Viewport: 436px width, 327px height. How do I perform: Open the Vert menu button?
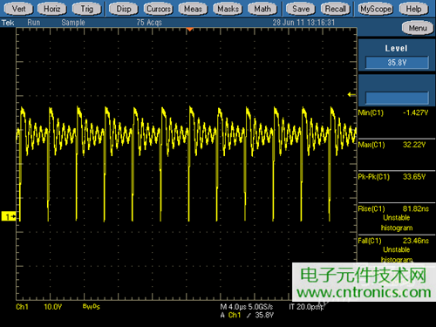tap(18, 9)
